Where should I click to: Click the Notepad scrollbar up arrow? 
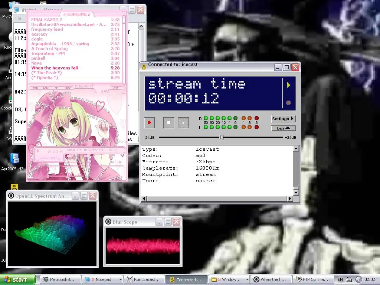[x=141, y=26]
